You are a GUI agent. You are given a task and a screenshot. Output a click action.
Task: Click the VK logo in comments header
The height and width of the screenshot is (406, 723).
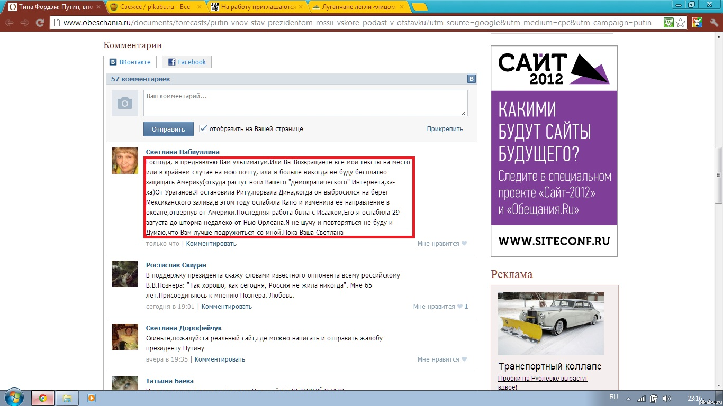(472, 79)
